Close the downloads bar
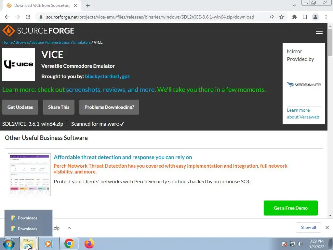The height and width of the screenshot is (250, 333). tap(327, 228)
